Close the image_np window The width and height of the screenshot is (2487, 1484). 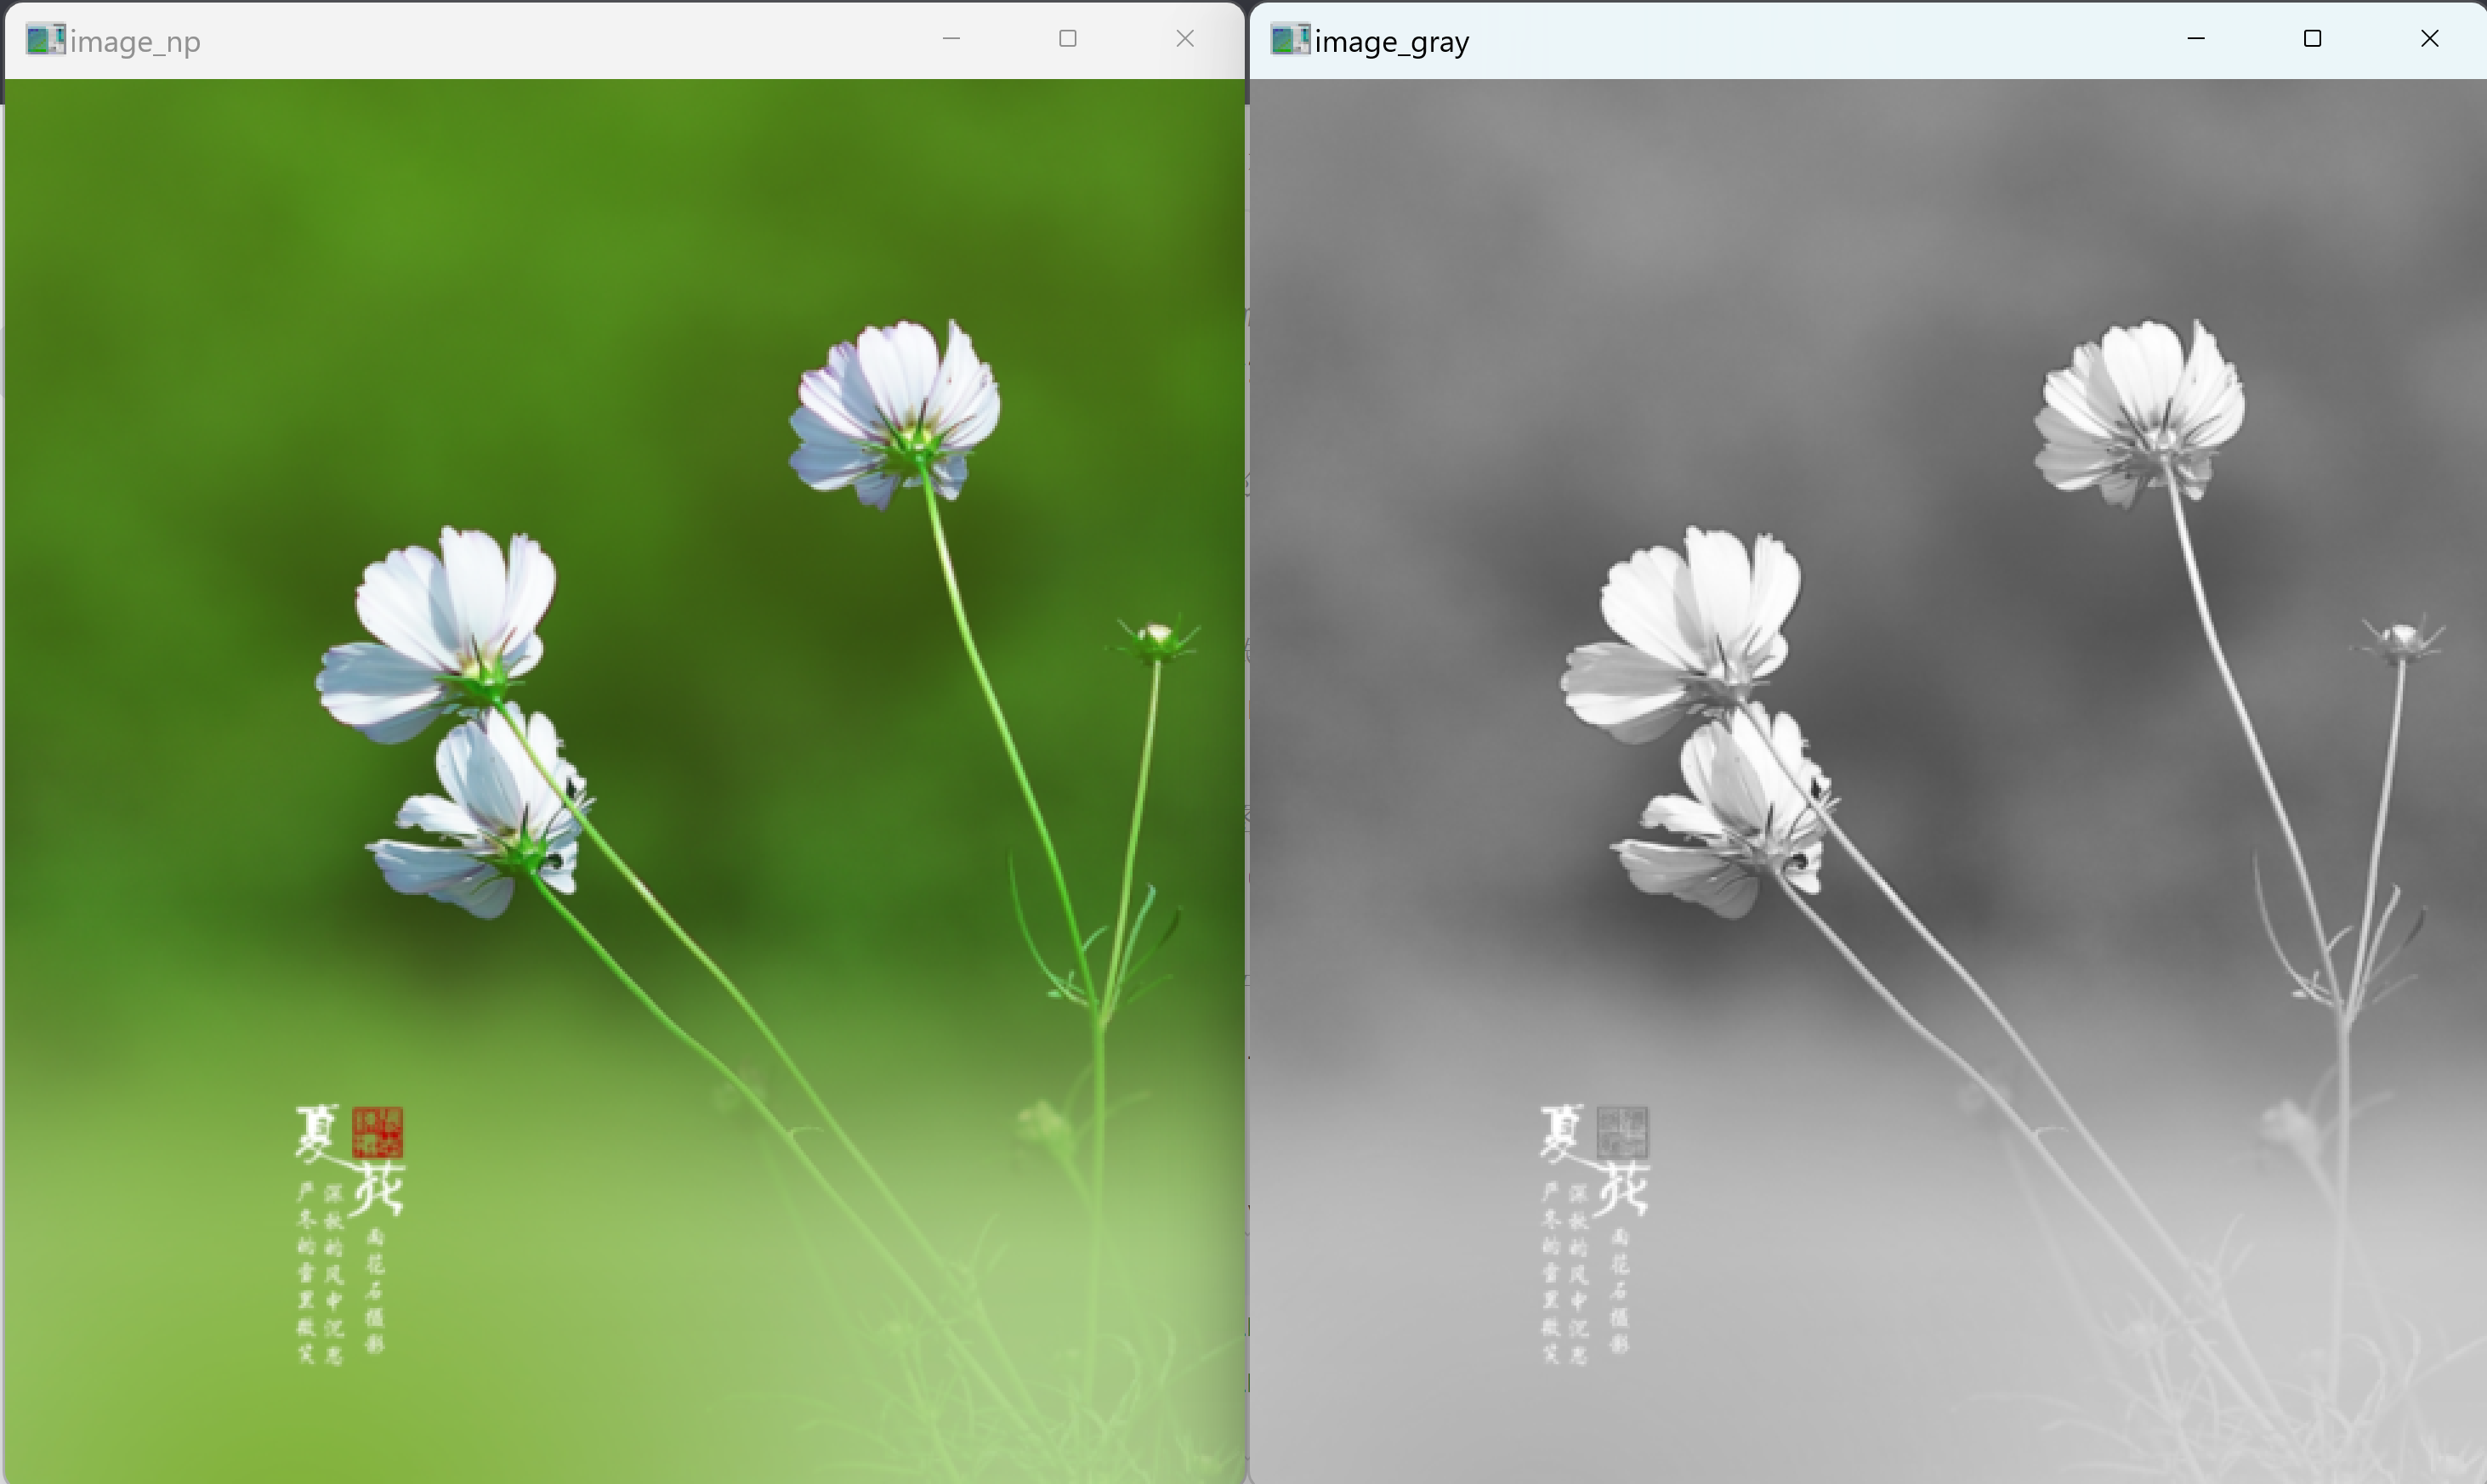1184,39
